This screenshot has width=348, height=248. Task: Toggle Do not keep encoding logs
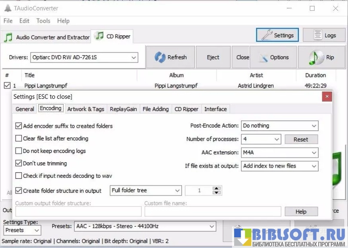[19, 151]
